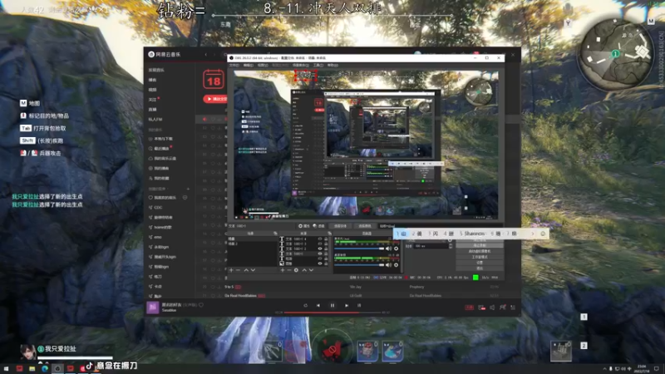
Task: Click the NetEase player volume icon
Action: point(492,308)
